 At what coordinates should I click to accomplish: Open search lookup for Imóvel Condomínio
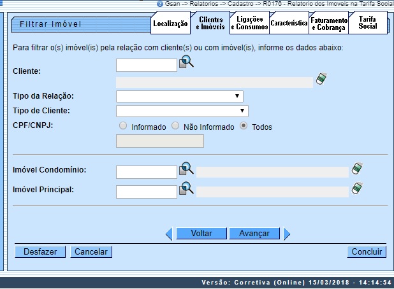click(x=186, y=169)
